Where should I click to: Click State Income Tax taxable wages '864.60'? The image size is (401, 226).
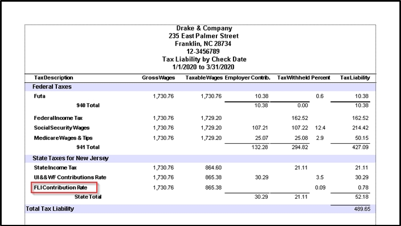click(213, 168)
